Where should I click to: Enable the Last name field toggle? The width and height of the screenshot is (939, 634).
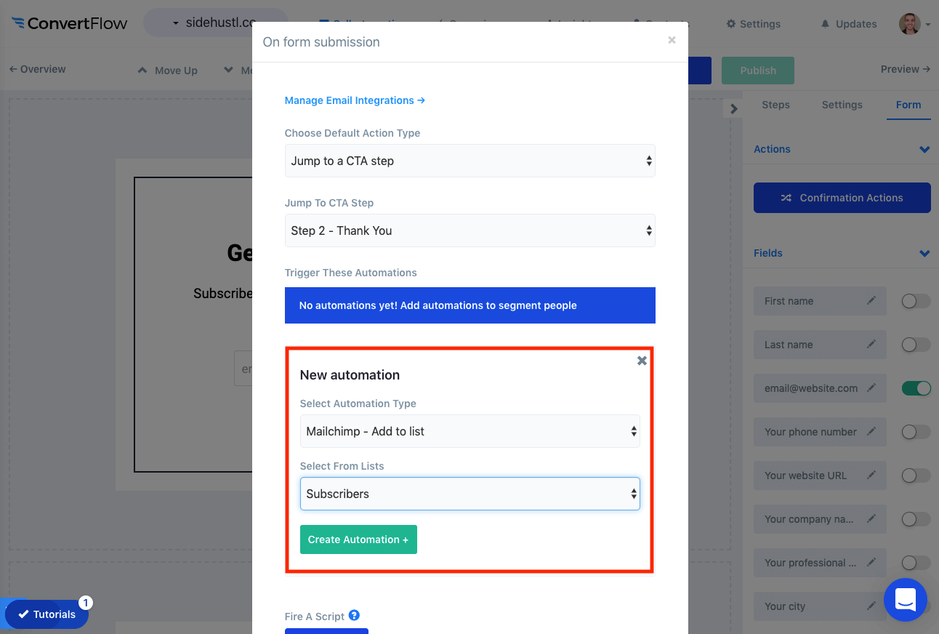pos(916,345)
